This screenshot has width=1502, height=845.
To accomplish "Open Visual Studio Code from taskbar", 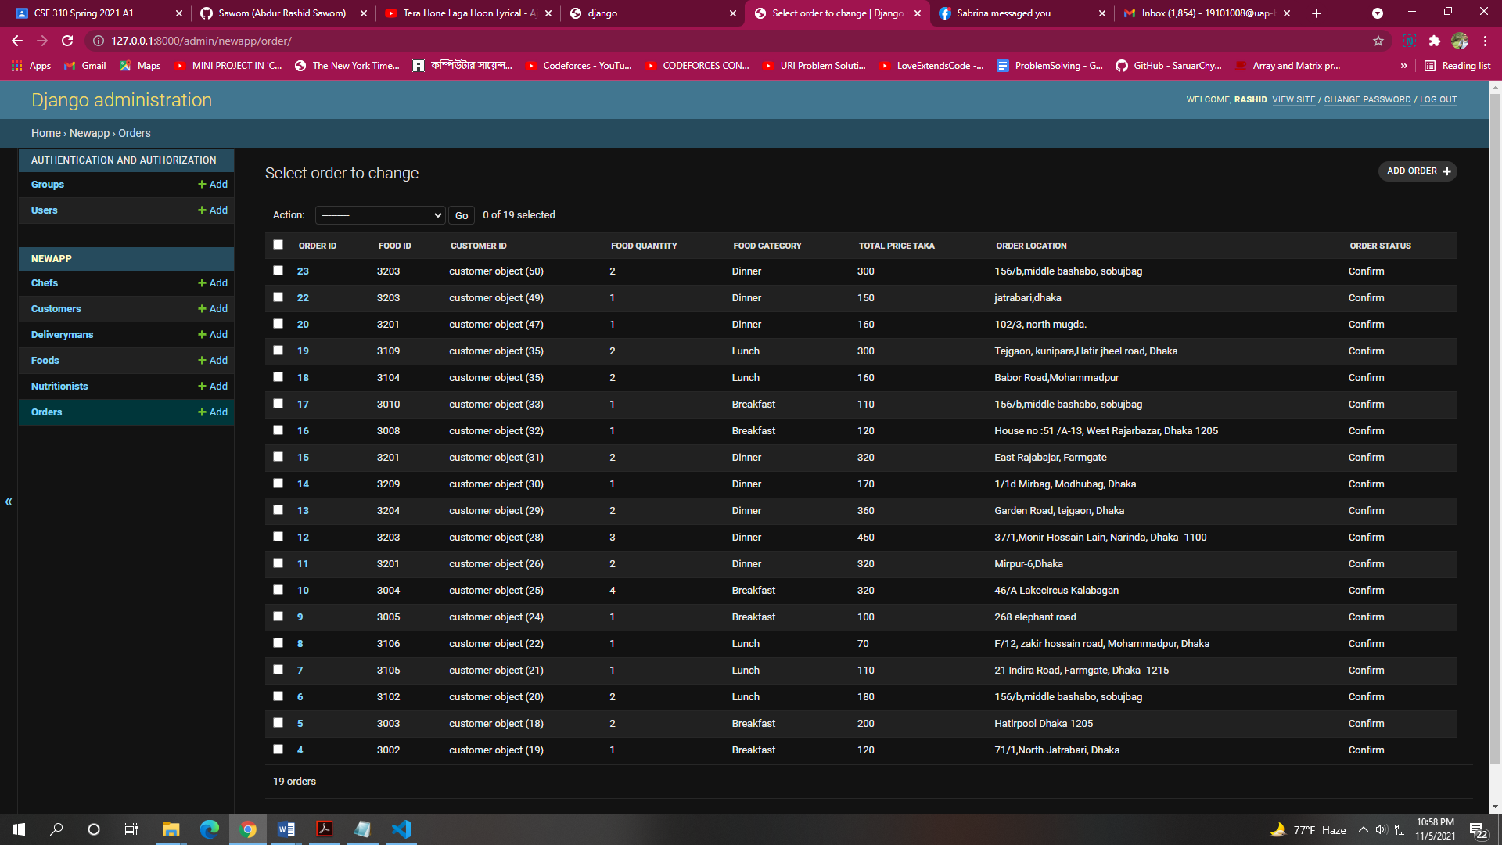I will (x=401, y=829).
